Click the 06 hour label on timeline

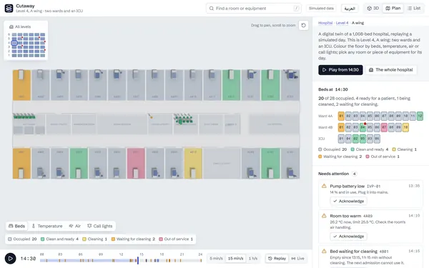point(80,254)
